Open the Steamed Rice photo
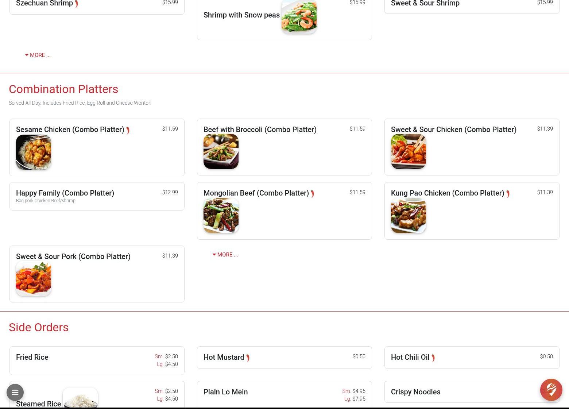569x409 pixels. [80, 398]
